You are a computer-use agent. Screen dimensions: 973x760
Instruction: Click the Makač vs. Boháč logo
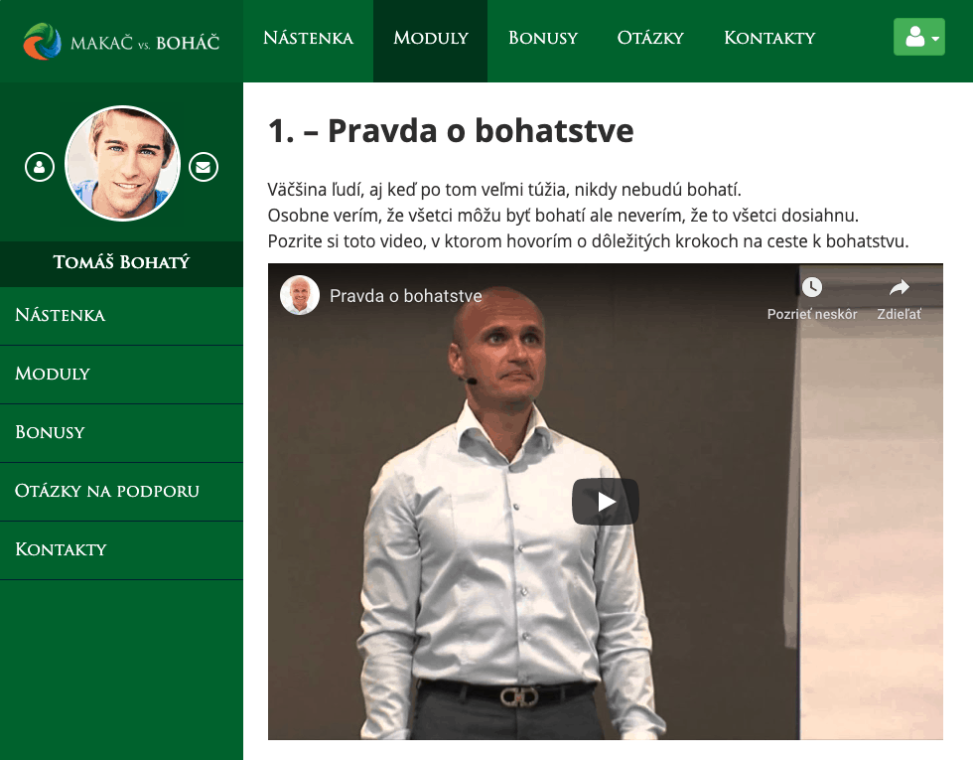[121, 42]
